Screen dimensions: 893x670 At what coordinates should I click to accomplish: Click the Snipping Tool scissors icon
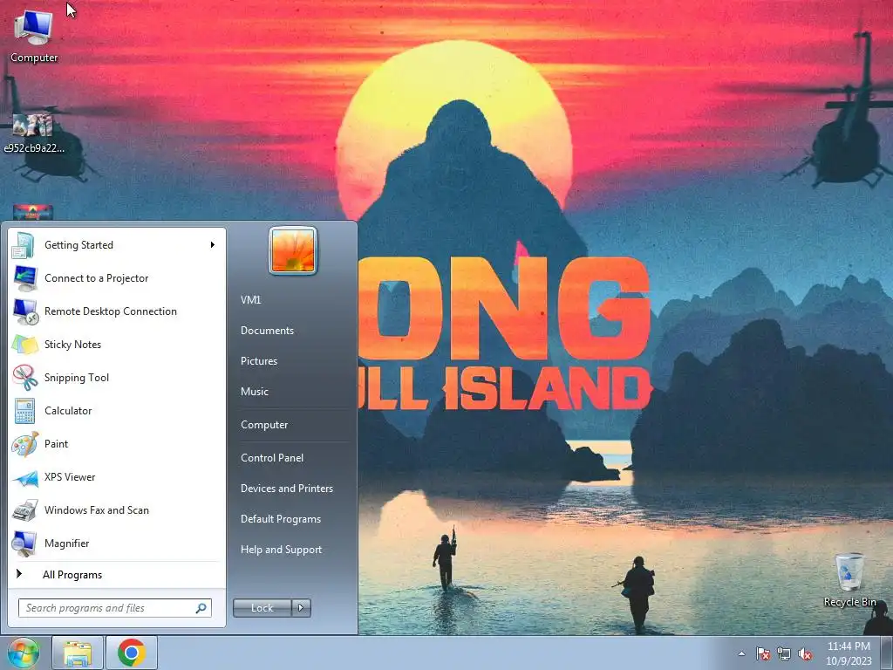click(24, 377)
